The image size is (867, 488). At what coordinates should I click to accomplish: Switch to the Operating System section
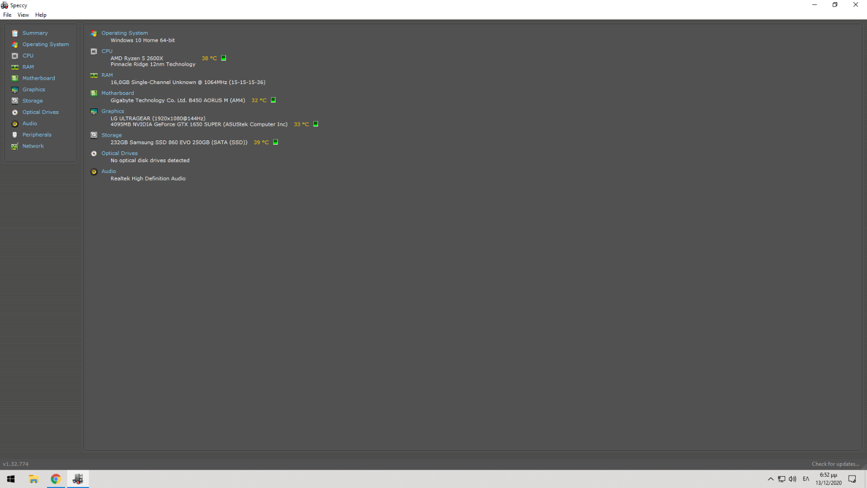(x=46, y=44)
